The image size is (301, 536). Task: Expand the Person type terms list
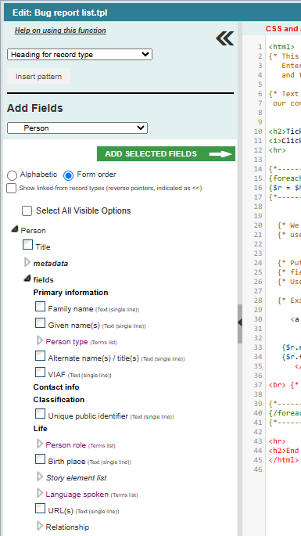click(x=40, y=340)
